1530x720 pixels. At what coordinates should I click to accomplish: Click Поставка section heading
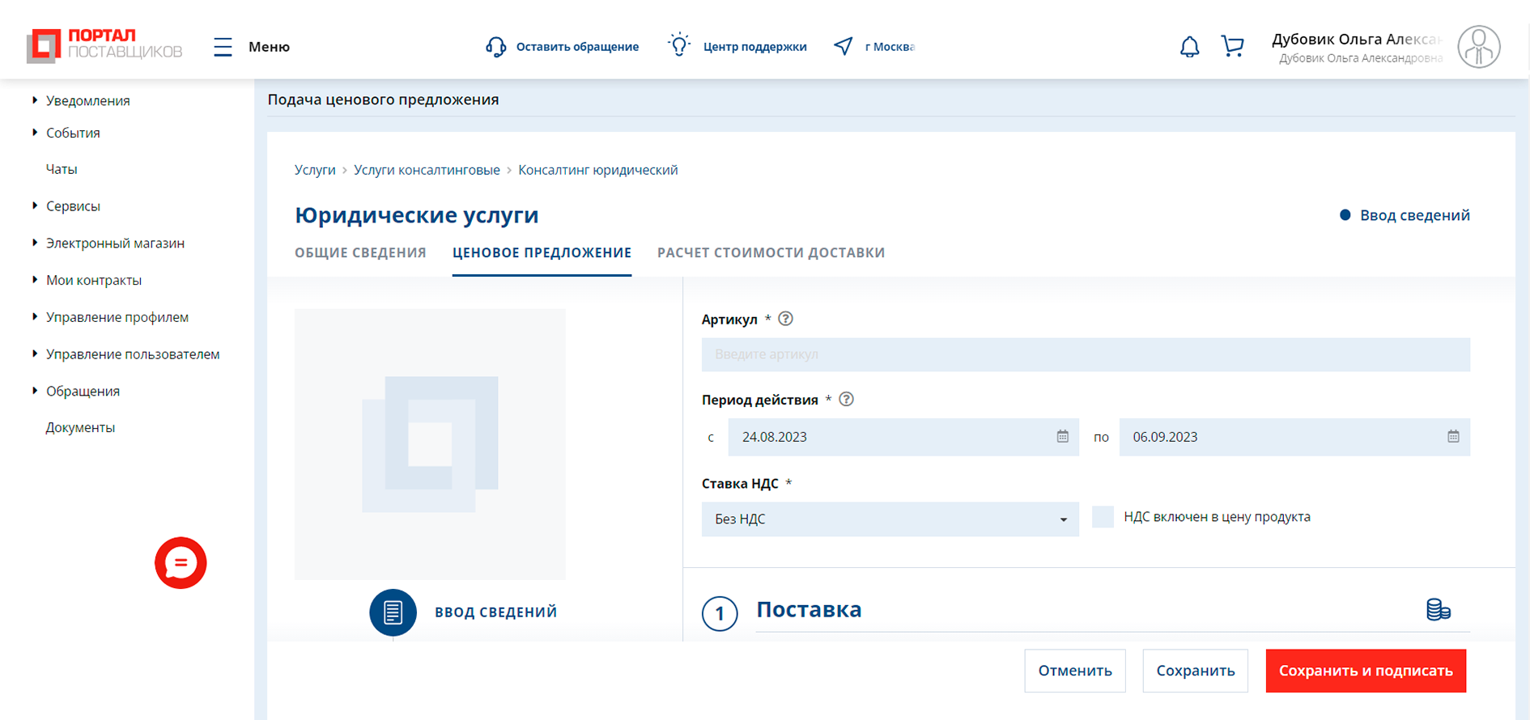tap(809, 609)
